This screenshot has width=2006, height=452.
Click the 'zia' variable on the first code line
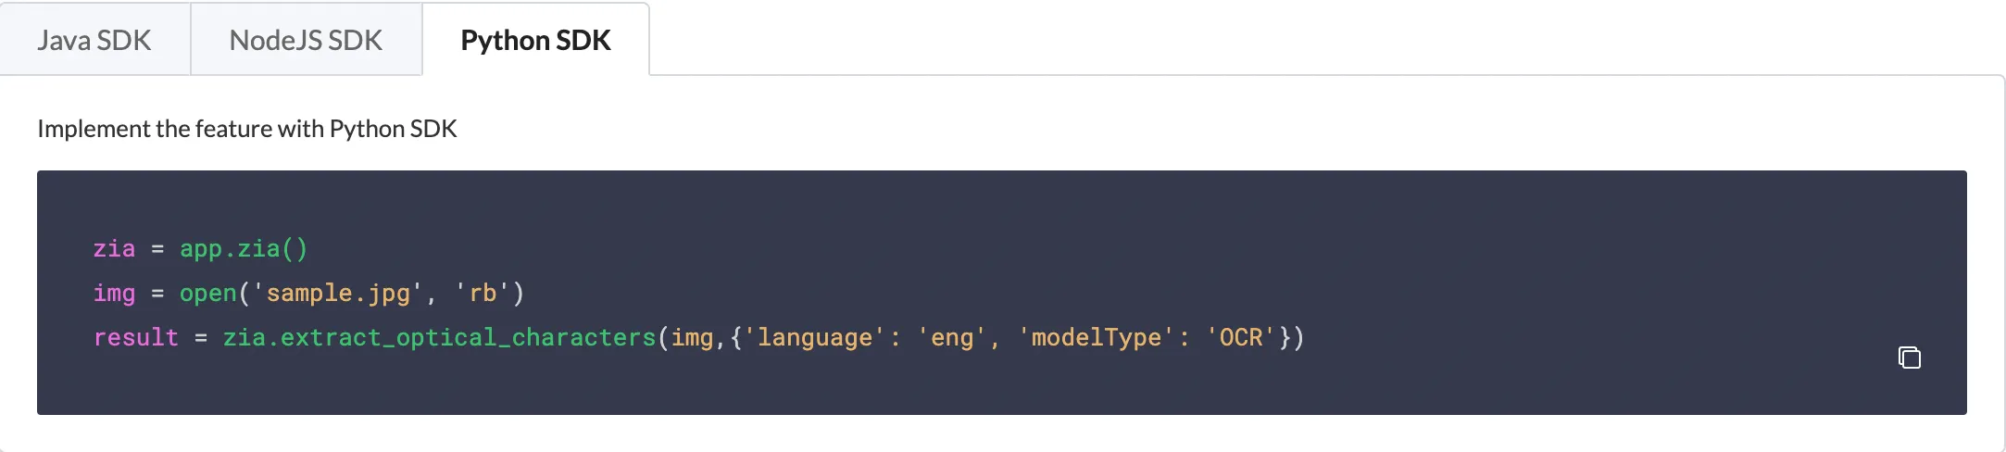pyautogui.click(x=114, y=248)
